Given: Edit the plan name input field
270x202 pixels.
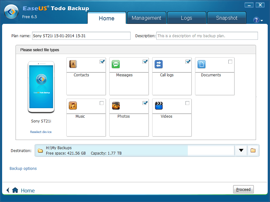Looking at the screenshot, I should [81, 36].
